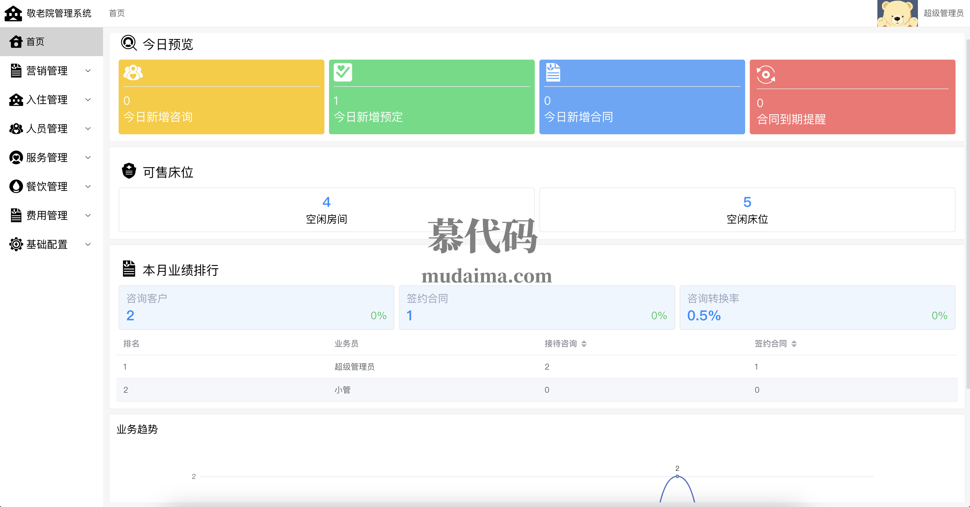The image size is (970, 507).
Task: Click the group icon on yellow 今日新增咨询 card
Action: click(133, 72)
